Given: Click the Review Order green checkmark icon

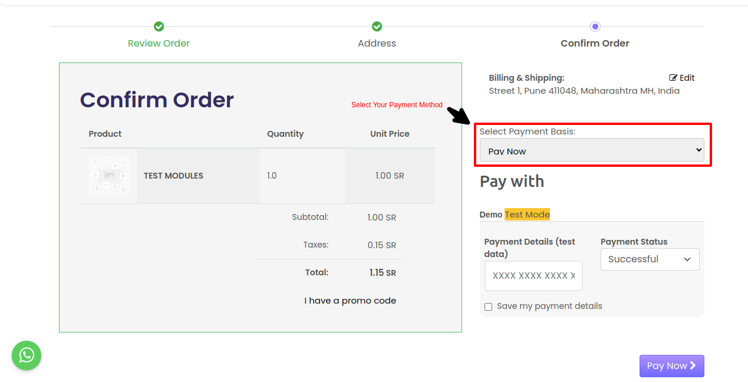Looking at the screenshot, I should pyautogui.click(x=159, y=27).
